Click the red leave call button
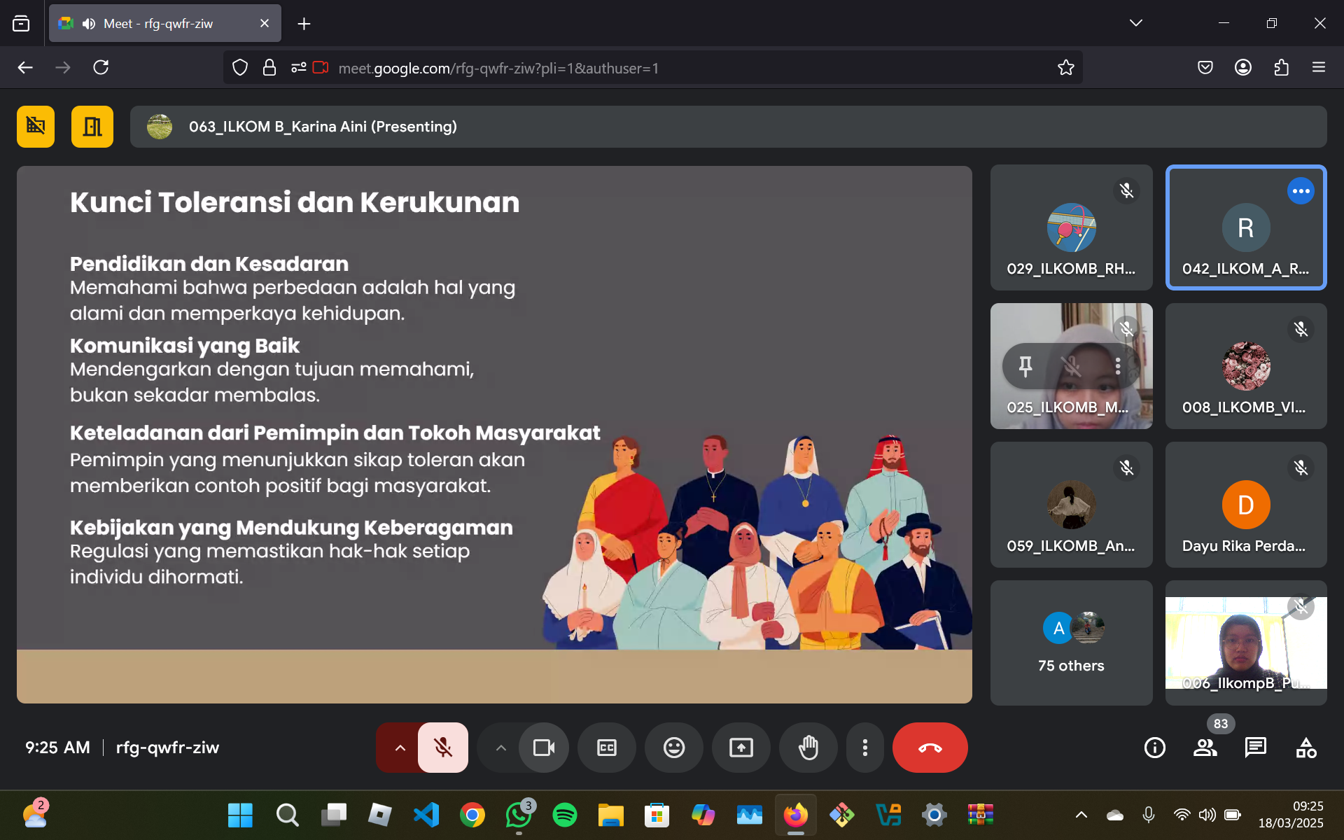 (x=930, y=748)
